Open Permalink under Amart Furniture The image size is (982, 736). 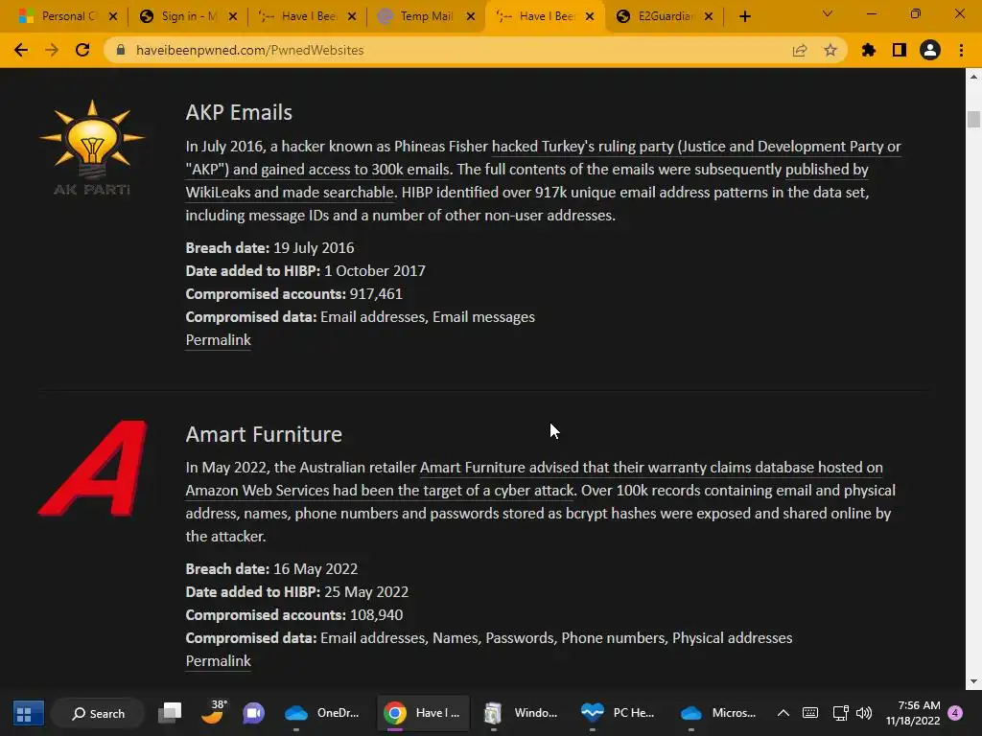click(x=218, y=661)
